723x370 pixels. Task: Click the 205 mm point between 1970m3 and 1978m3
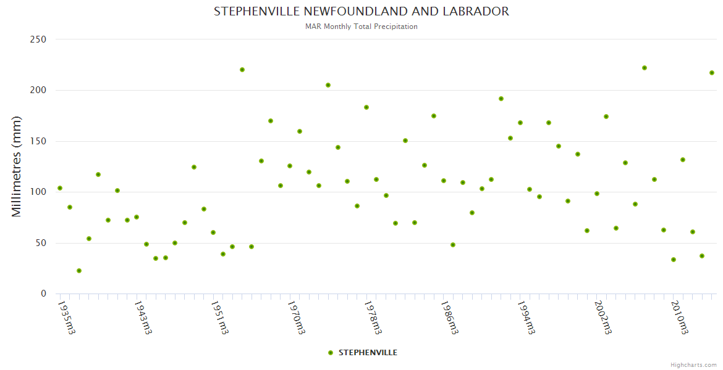[328, 85]
